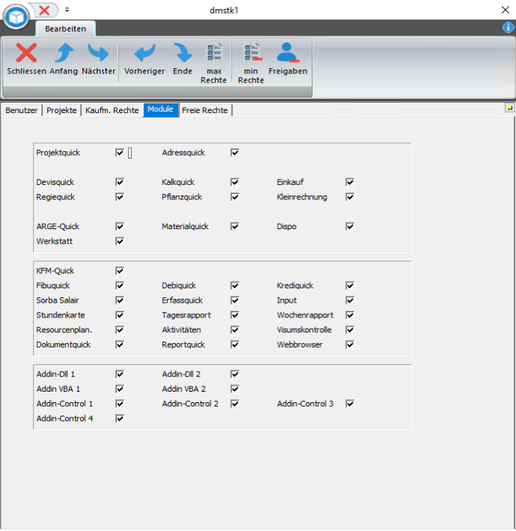Image resolution: width=516 pixels, height=531 pixels.
Task: Go back with Vorheriger arrow
Action: [145, 53]
